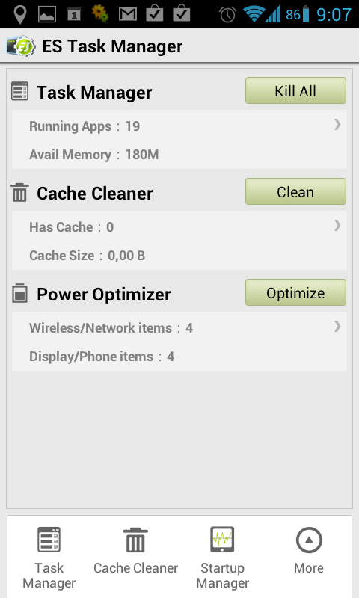Tap the battery icon beside Power Optimizer
359x598 pixels.
tap(19, 293)
